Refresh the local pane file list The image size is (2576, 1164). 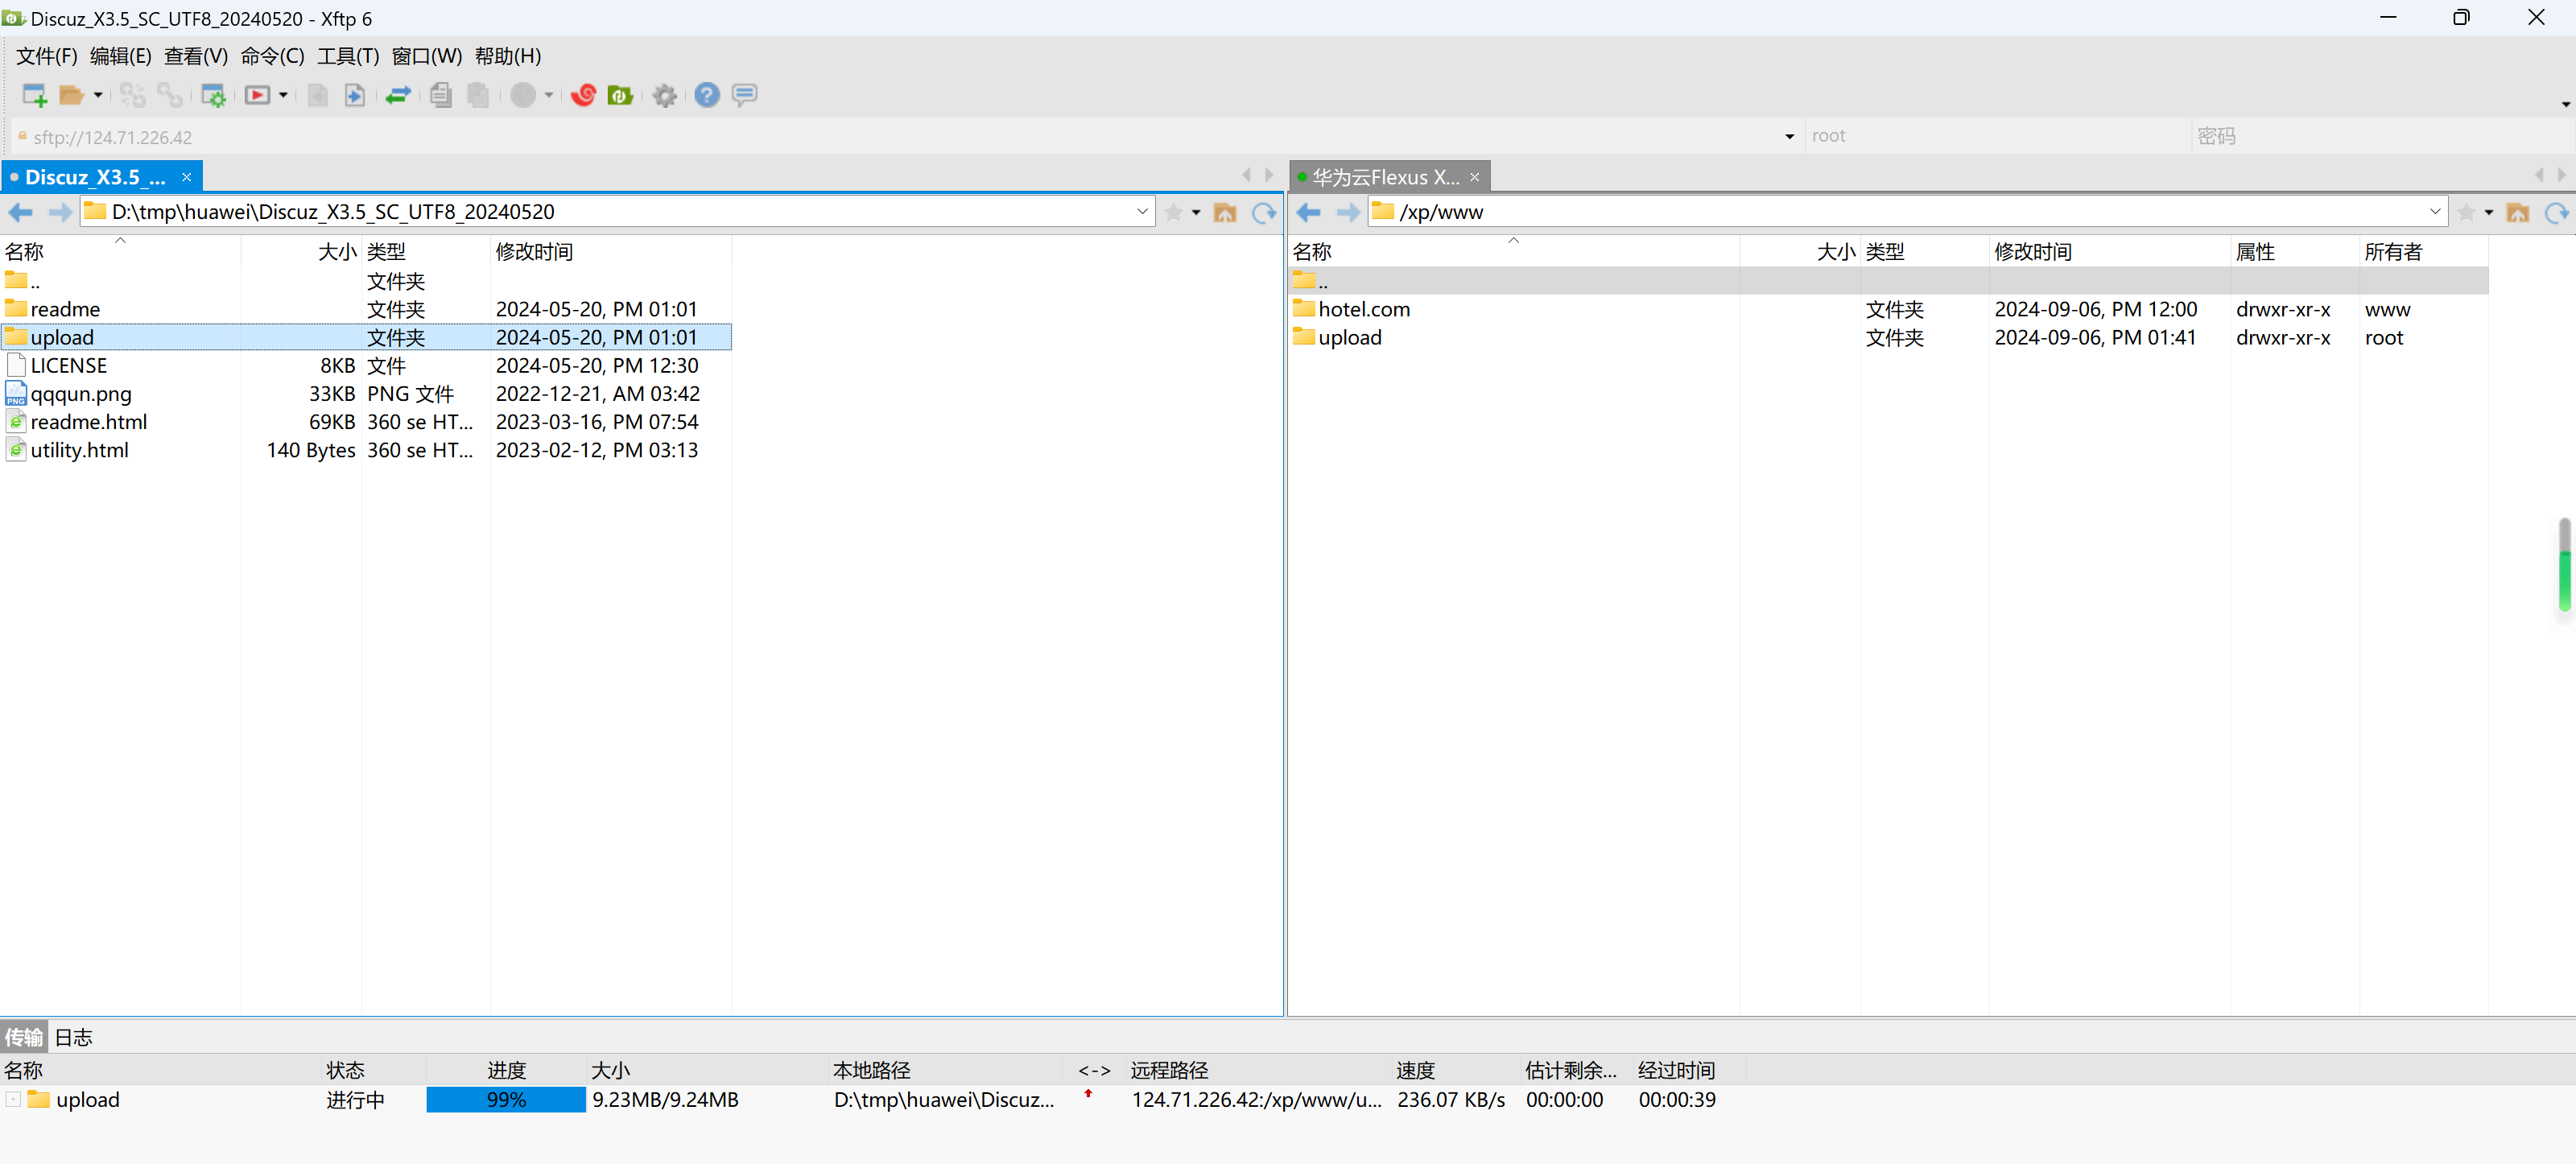pos(1264,212)
